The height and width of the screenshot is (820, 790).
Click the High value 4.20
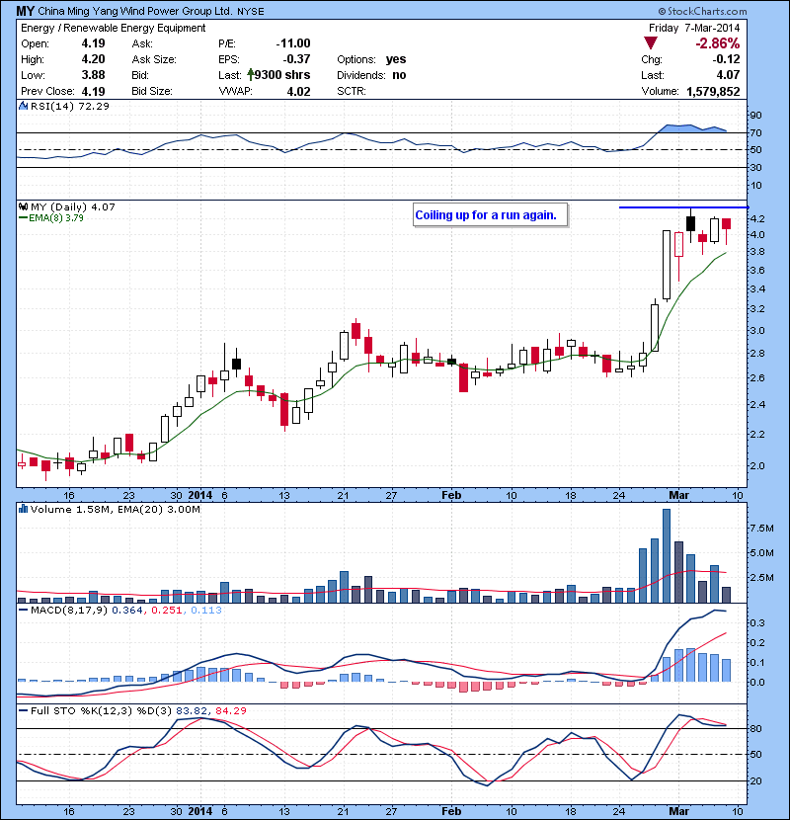tap(93, 59)
